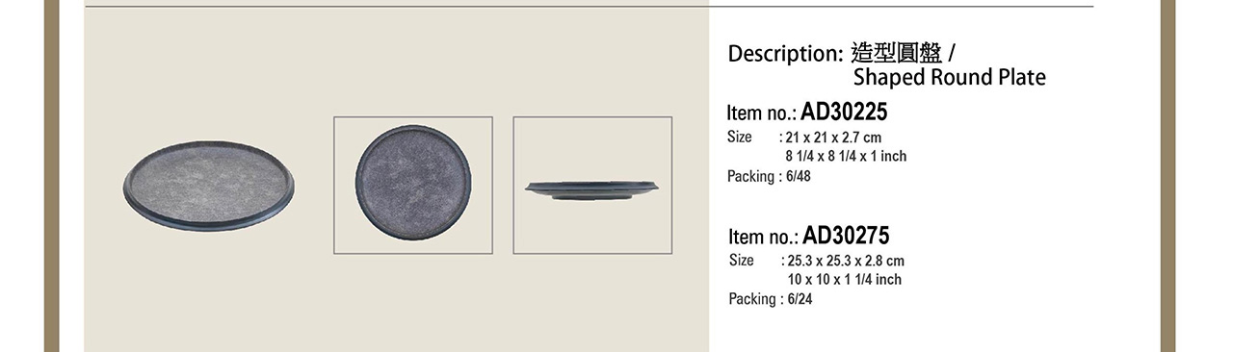Viewport: 1233px width, 352px height.
Task: Click the Size label under AD30275
Action: (741, 261)
